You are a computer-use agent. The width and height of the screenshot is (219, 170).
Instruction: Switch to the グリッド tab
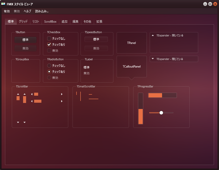23,22
